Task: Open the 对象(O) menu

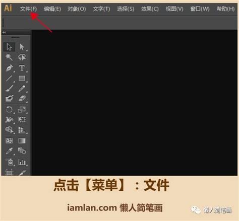Action: [77, 9]
